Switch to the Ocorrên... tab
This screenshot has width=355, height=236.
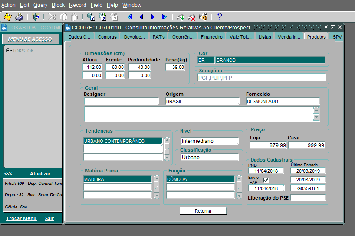point(183,36)
